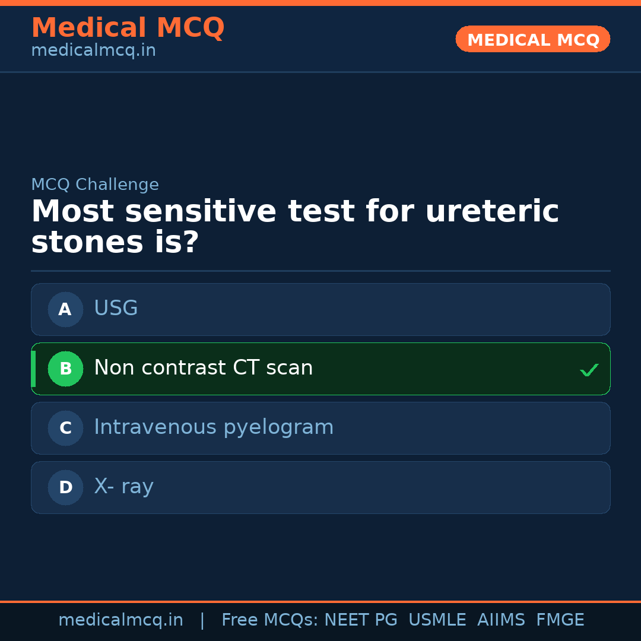Click the orange MEDICAL MCQ badge
This screenshot has width=641, height=641.
tap(532, 39)
